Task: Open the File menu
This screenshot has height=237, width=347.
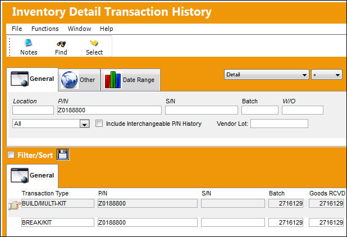Action: [17, 29]
